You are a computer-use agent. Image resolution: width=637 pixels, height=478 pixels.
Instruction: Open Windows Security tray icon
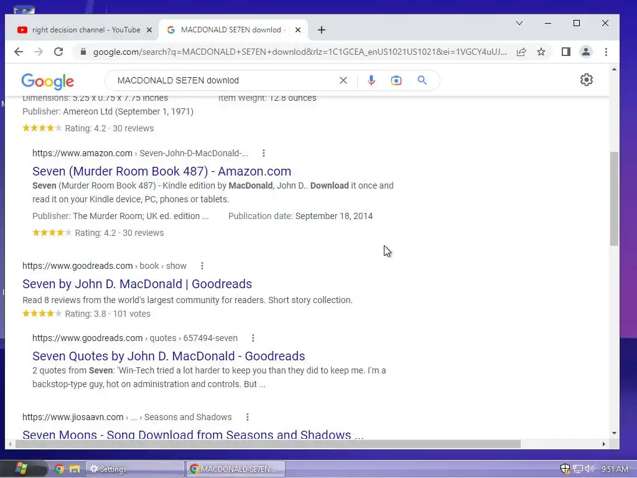coord(565,469)
